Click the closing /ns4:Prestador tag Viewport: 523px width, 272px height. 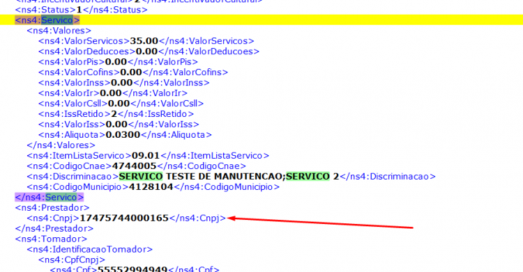(x=54, y=228)
